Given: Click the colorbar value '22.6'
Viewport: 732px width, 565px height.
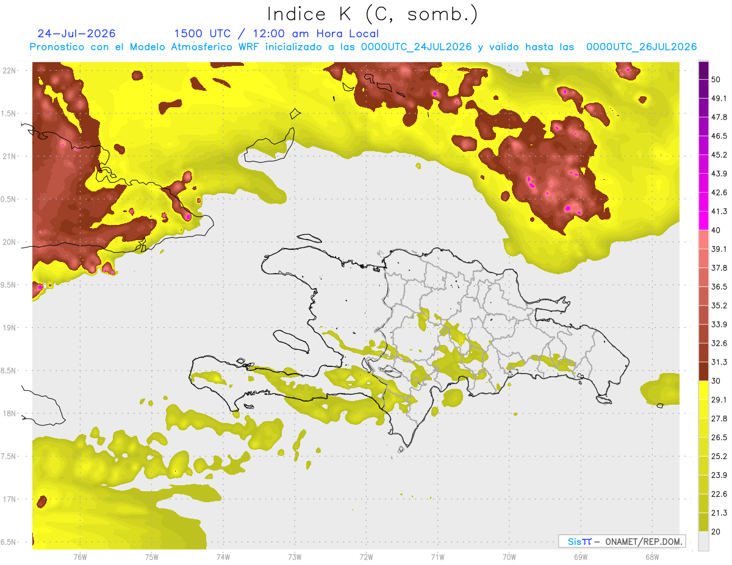Looking at the screenshot, I should point(719,494).
